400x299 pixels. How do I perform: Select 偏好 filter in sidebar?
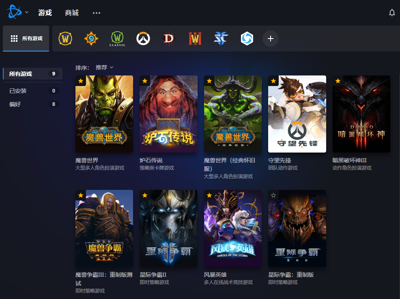[x=32, y=104]
